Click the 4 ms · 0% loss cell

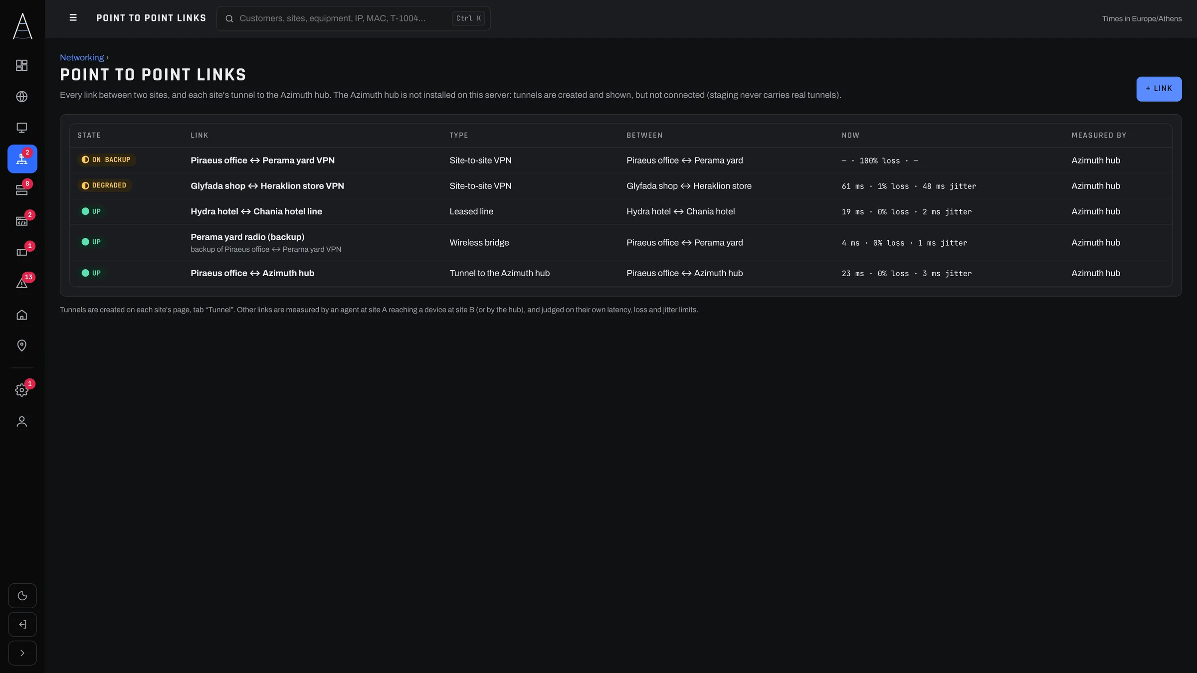[904, 243]
